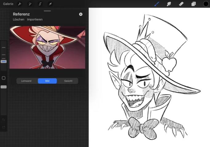Open the Layers panel
The width and height of the screenshot is (210, 147).
[x=193, y=4]
